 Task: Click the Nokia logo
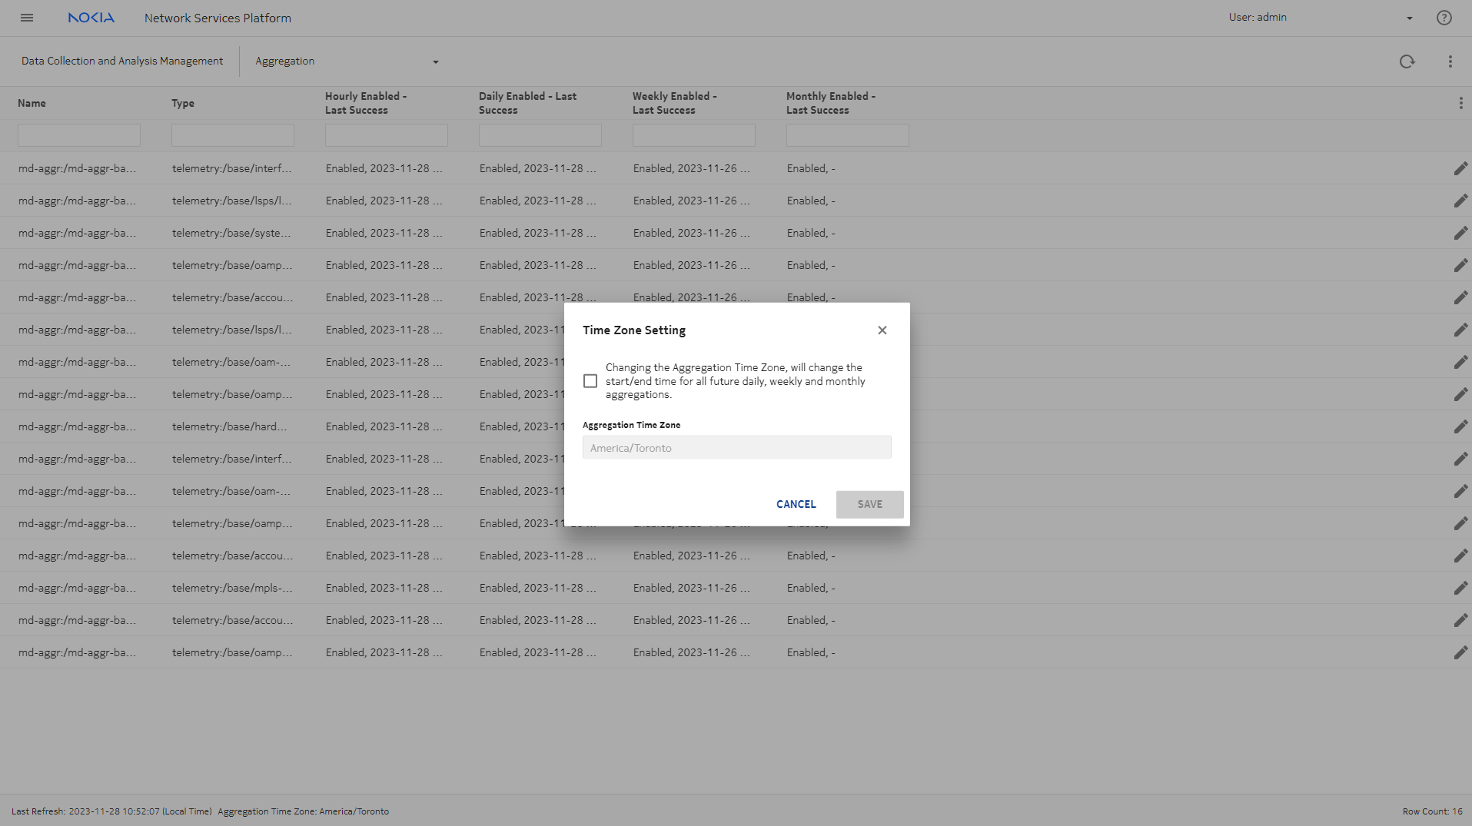click(91, 18)
